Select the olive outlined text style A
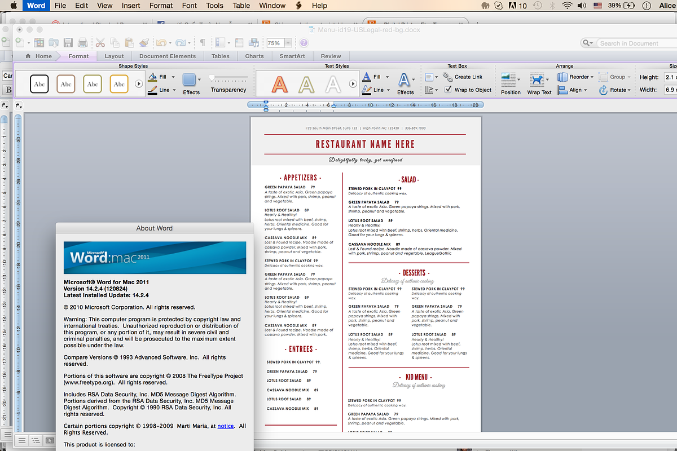Image resolution: width=677 pixels, height=451 pixels. tap(306, 84)
